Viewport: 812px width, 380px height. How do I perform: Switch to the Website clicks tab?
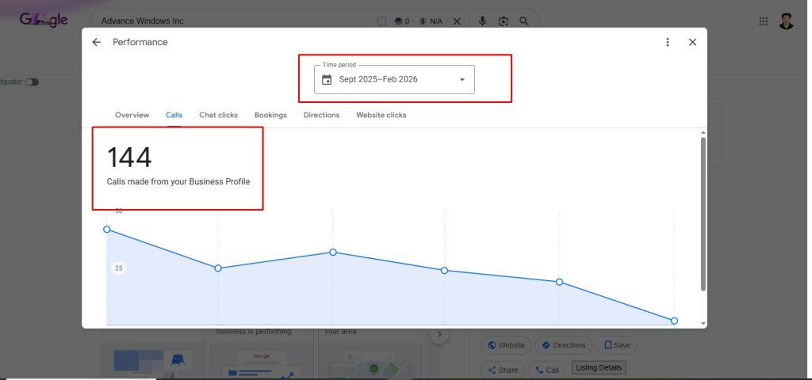(381, 116)
